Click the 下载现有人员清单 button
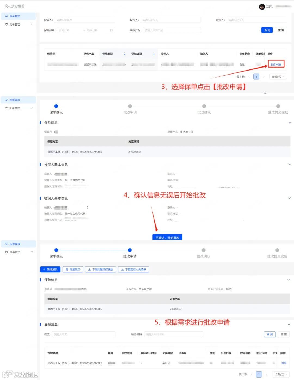This screenshot has height=380, width=294. pyautogui.click(x=134, y=269)
